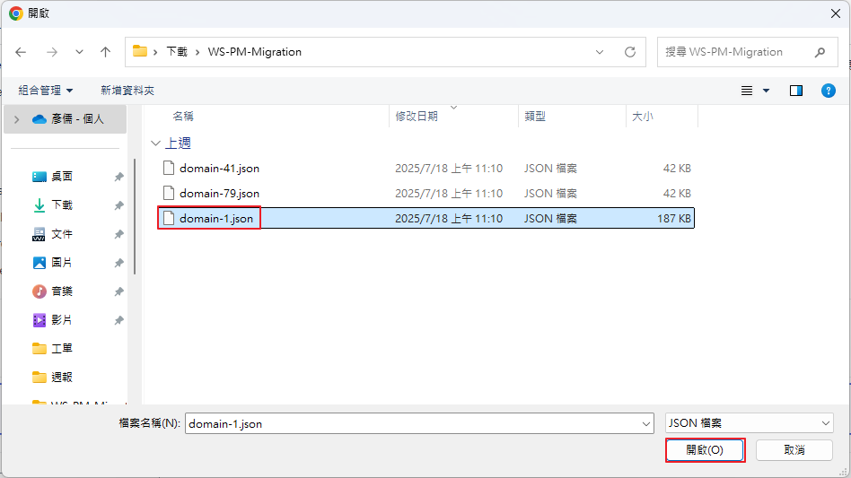The width and height of the screenshot is (851, 478).
Task: Select 下載 in the address breadcrumb
Action: click(x=177, y=52)
